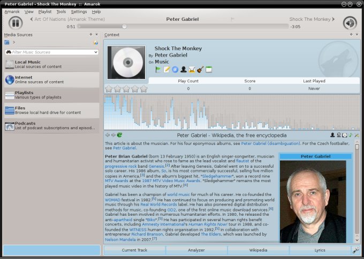Click the guitar action icon

click(200, 69)
